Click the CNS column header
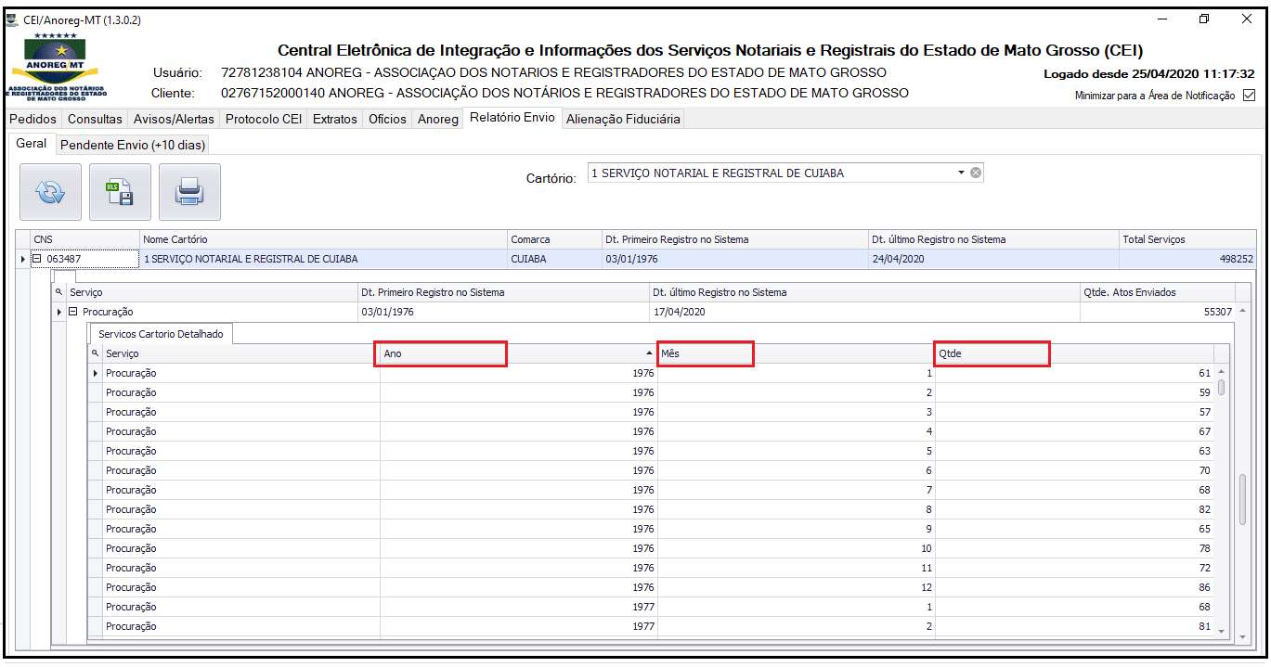The image size is (1271, 667). [84, 239]
